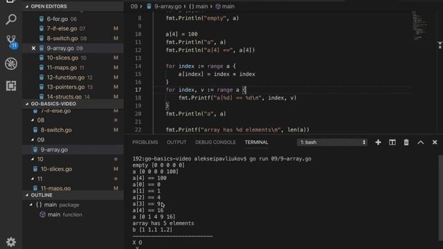Click terminal output 'a [0 1 4 9 16]'
This screenshot has height=249, width=443.
154,216
